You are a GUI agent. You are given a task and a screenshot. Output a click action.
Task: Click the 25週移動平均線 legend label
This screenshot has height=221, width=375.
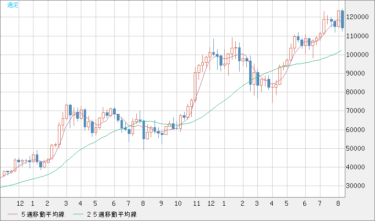[111, 214]
